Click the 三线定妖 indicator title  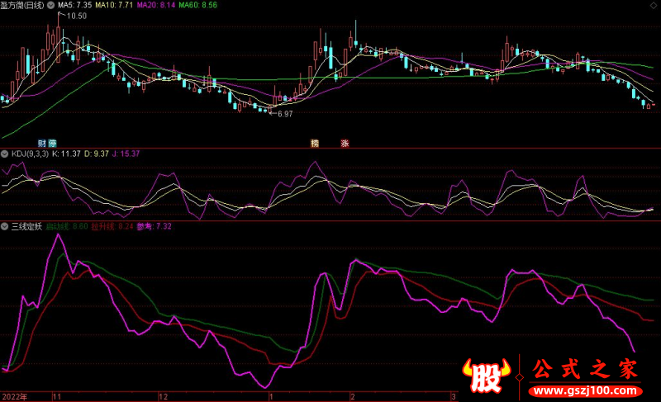point(26,225)
